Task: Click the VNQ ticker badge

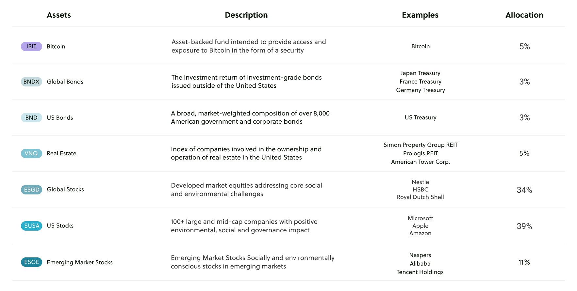Action: [x=31, y=153]
